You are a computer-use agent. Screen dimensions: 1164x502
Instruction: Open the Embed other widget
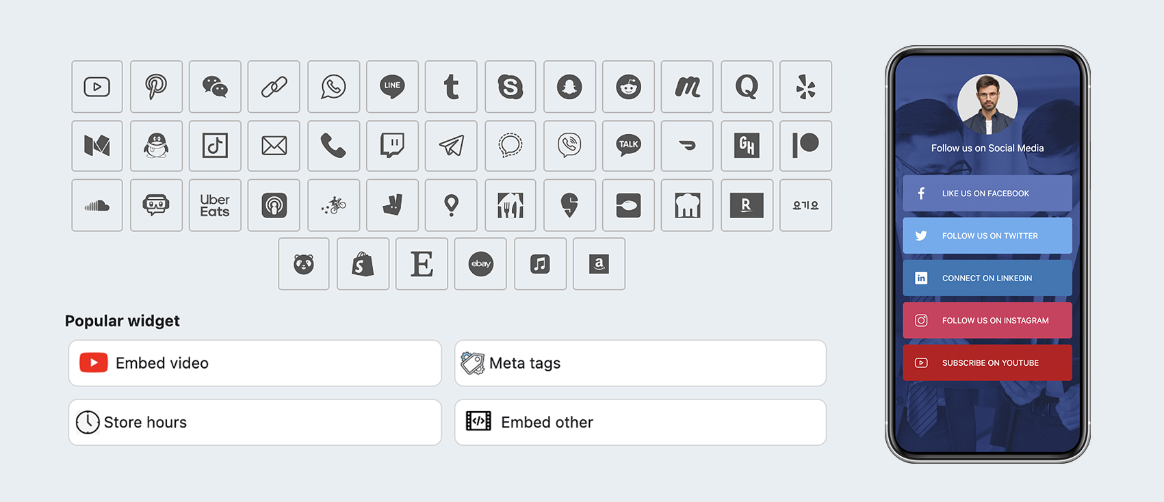click(x=641, y=423)
